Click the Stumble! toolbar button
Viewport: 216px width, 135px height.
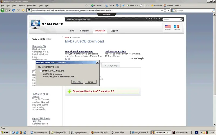[x=96, y=6]
